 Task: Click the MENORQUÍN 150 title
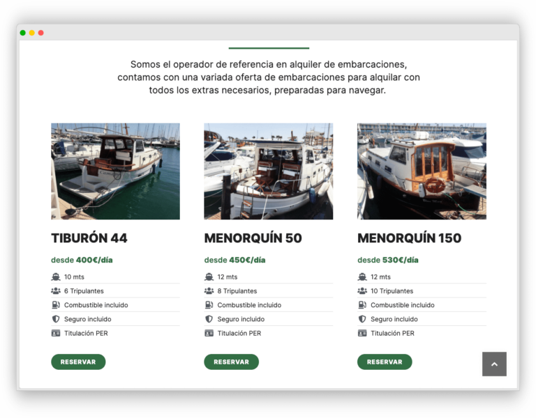(410, 238)
